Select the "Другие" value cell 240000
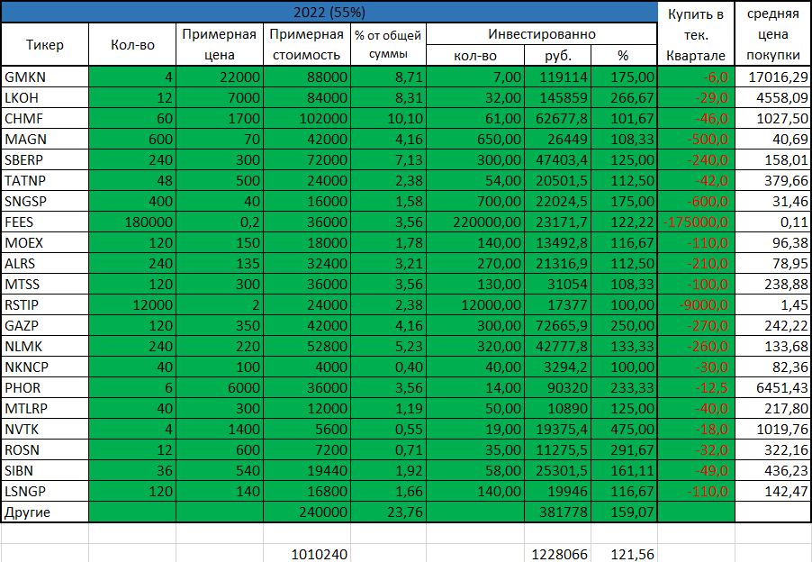This screenshot has width=812, height=562. tap(307, 512)
